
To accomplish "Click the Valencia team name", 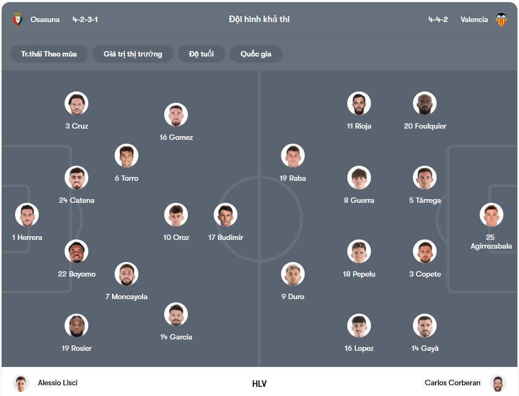I will click(x=474, y=19).
